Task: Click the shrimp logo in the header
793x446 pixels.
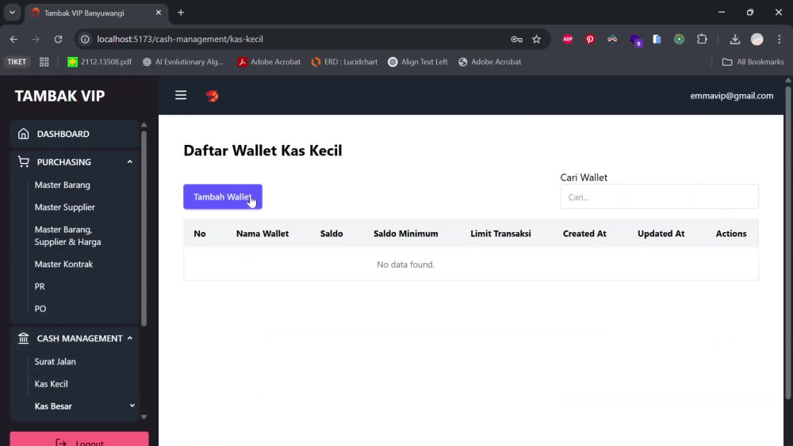Action: coord(213,96)
